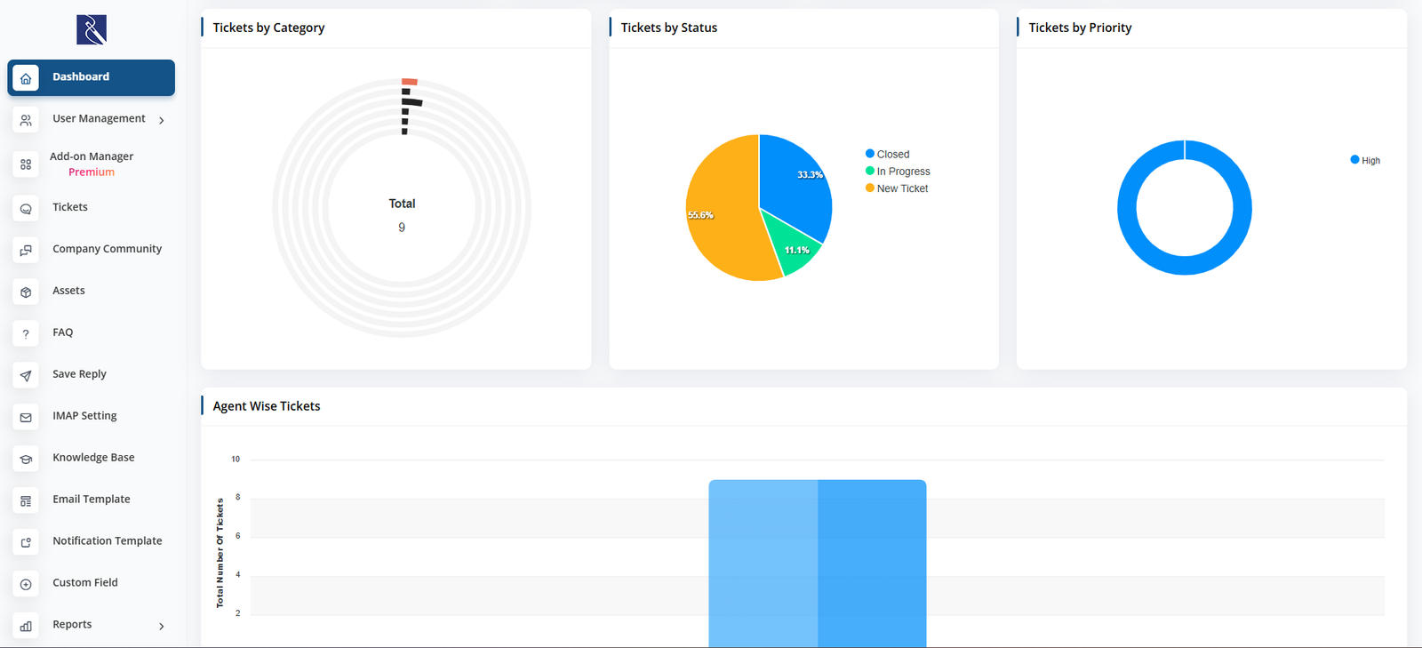This screenshot has width=1422, height=648.
Task: Open Custom Field page
Action: click(x=84, y=583)
